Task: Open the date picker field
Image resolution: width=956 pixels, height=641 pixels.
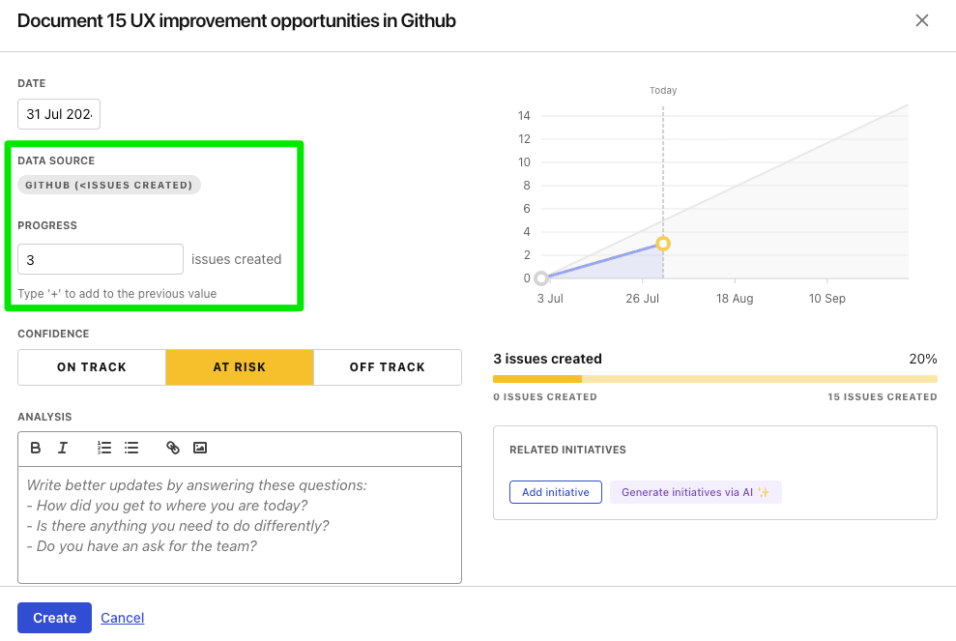Action: coord(59,114)
